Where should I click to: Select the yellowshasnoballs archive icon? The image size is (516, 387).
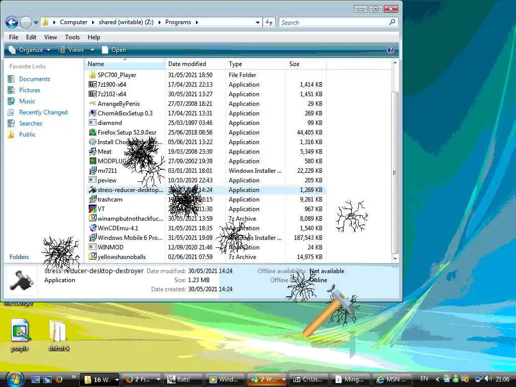[93, 256]
